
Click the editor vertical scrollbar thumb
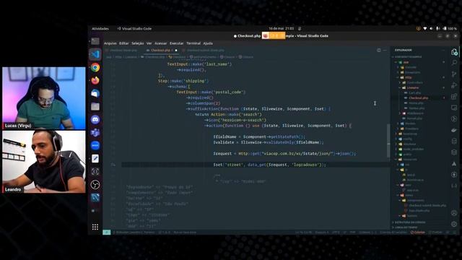point(388,141)
